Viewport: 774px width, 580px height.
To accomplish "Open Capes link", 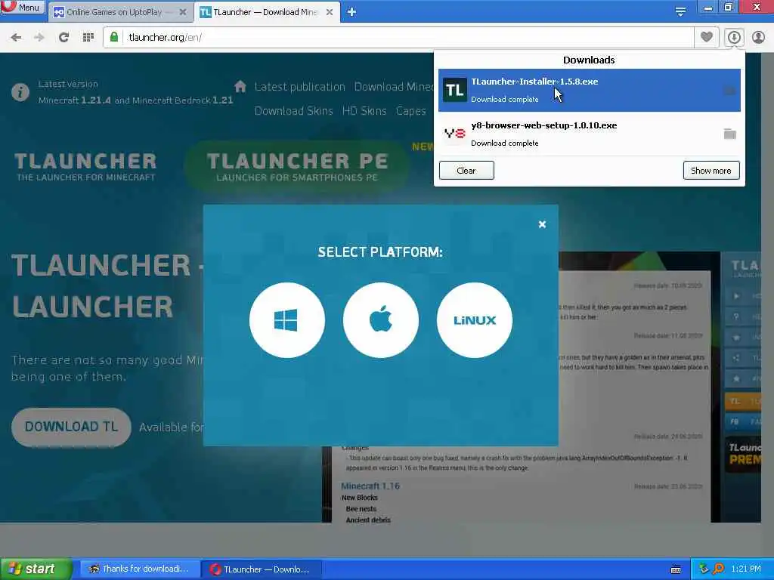I will click(x=410, y=111).
